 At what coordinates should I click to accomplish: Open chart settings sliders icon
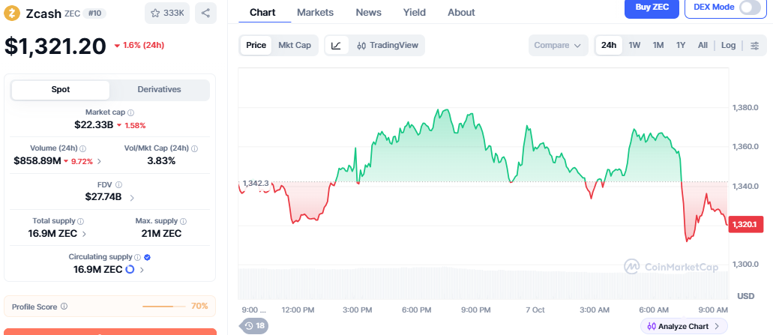click(x=754, y=45)
